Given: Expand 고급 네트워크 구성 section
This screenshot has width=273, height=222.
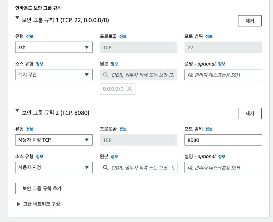Looking at the screenshot, I should pos(18,204).
